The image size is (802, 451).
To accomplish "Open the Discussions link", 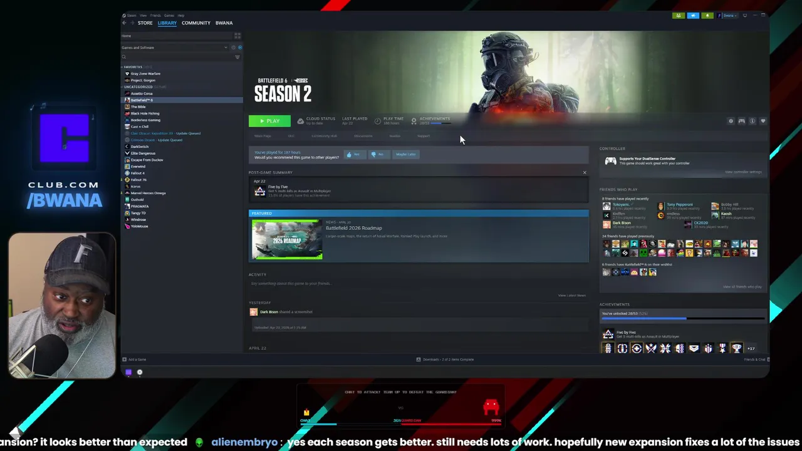I will click(363, 136).
